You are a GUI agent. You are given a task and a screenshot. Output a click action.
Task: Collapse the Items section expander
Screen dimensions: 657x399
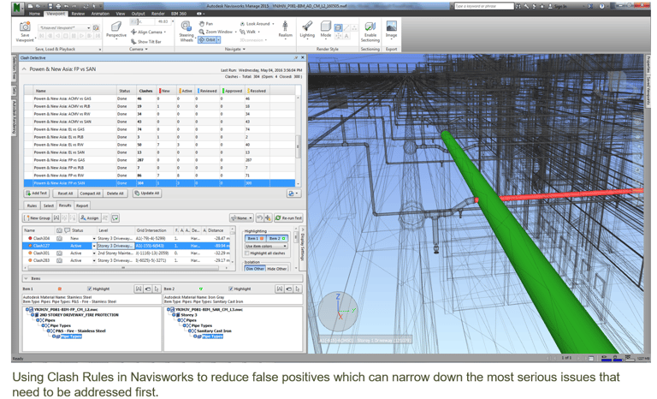(x=27, y=278)
